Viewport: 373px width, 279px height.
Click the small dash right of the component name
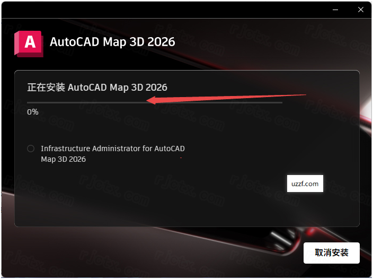click(x=181, y=158)
